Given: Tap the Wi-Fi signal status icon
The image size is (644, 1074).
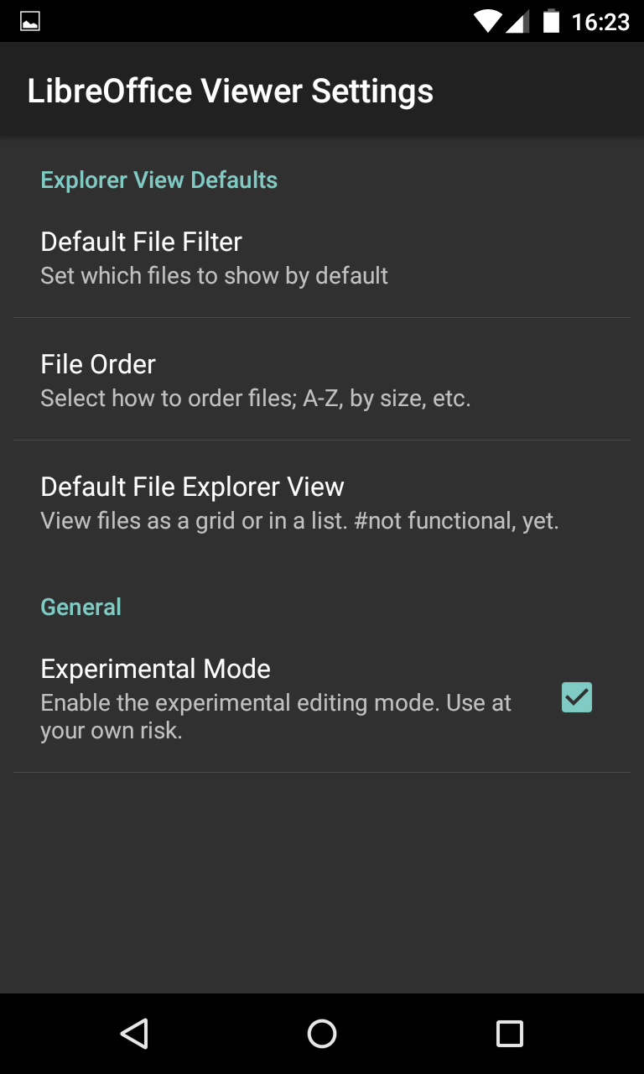Looking at the screenshot, I should [x=486, y=22].
